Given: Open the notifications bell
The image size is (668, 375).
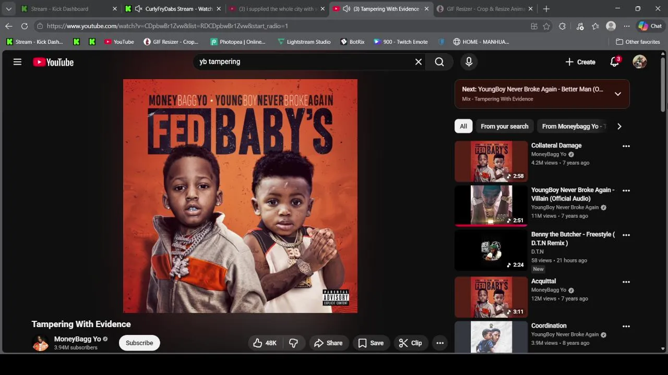Looking at the screenshot, I should (x=615, y=62).
